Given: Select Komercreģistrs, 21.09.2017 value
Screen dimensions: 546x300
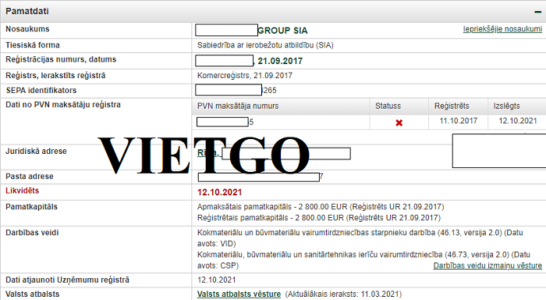Looking at the screenshot, I should click(245, 75).
